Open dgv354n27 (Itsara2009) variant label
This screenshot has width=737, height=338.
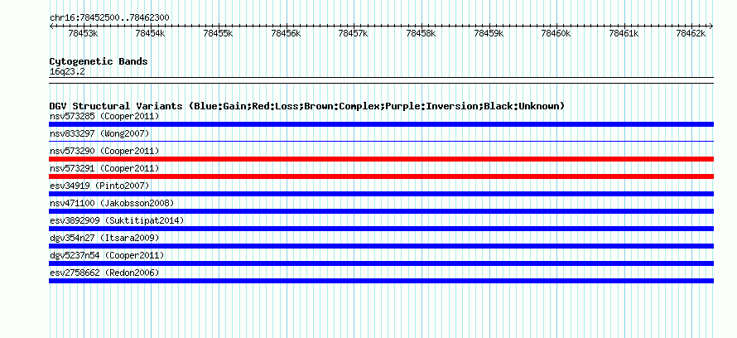pos(104,238)
